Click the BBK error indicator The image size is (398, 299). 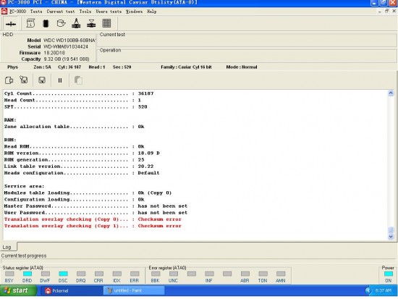[x=156, y=274]
